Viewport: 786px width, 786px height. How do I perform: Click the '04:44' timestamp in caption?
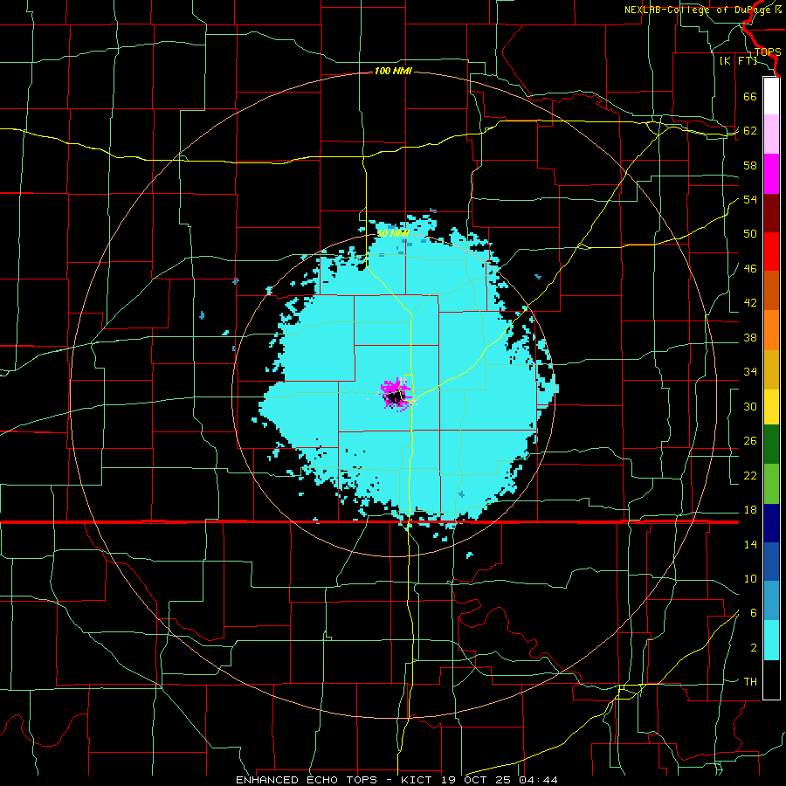point(538,780)
